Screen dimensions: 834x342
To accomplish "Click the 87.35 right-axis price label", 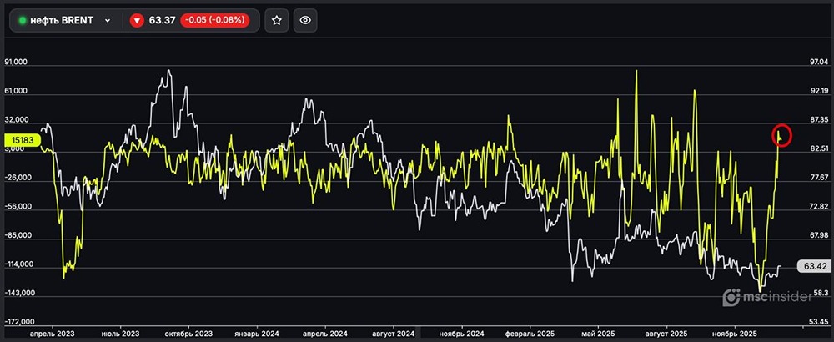I will pos(819,119).
